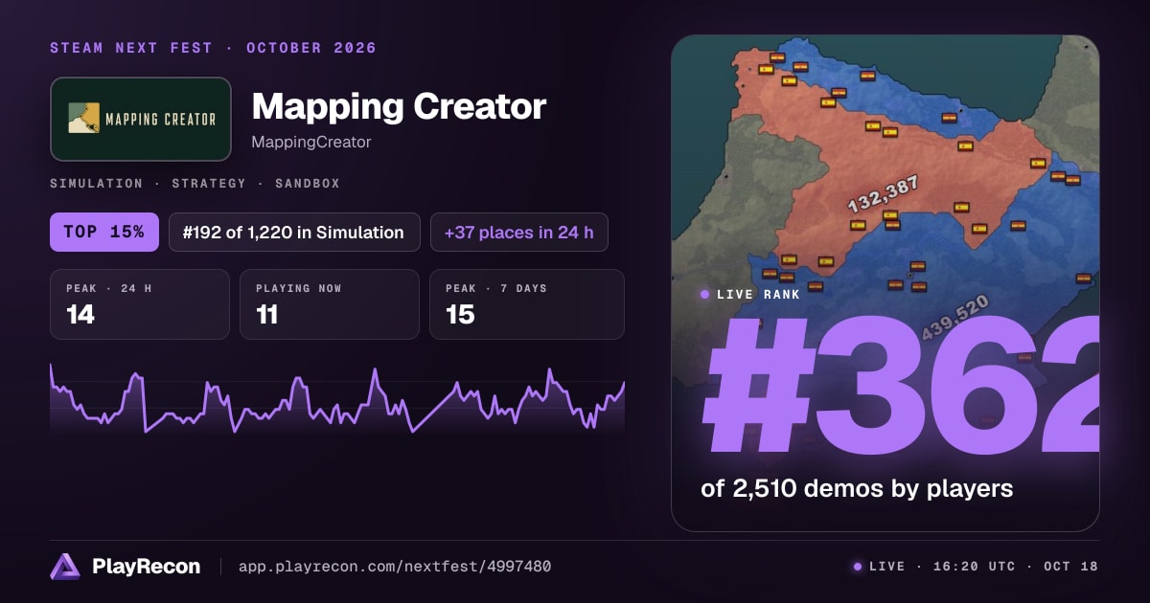The height and width of the screenshot is (603, 1150).
Task: Click the value 11 under Playing Now
Action: coord(266,315)
